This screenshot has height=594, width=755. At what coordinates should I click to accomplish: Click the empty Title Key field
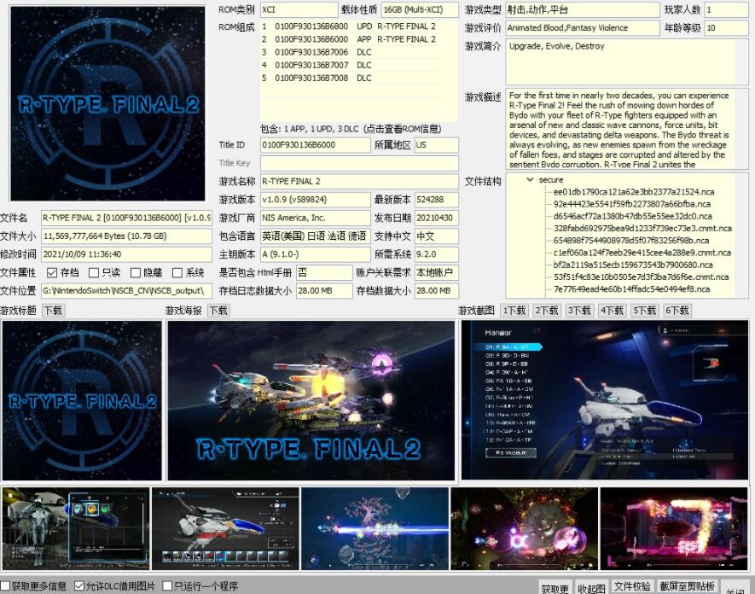pos(359,163)
